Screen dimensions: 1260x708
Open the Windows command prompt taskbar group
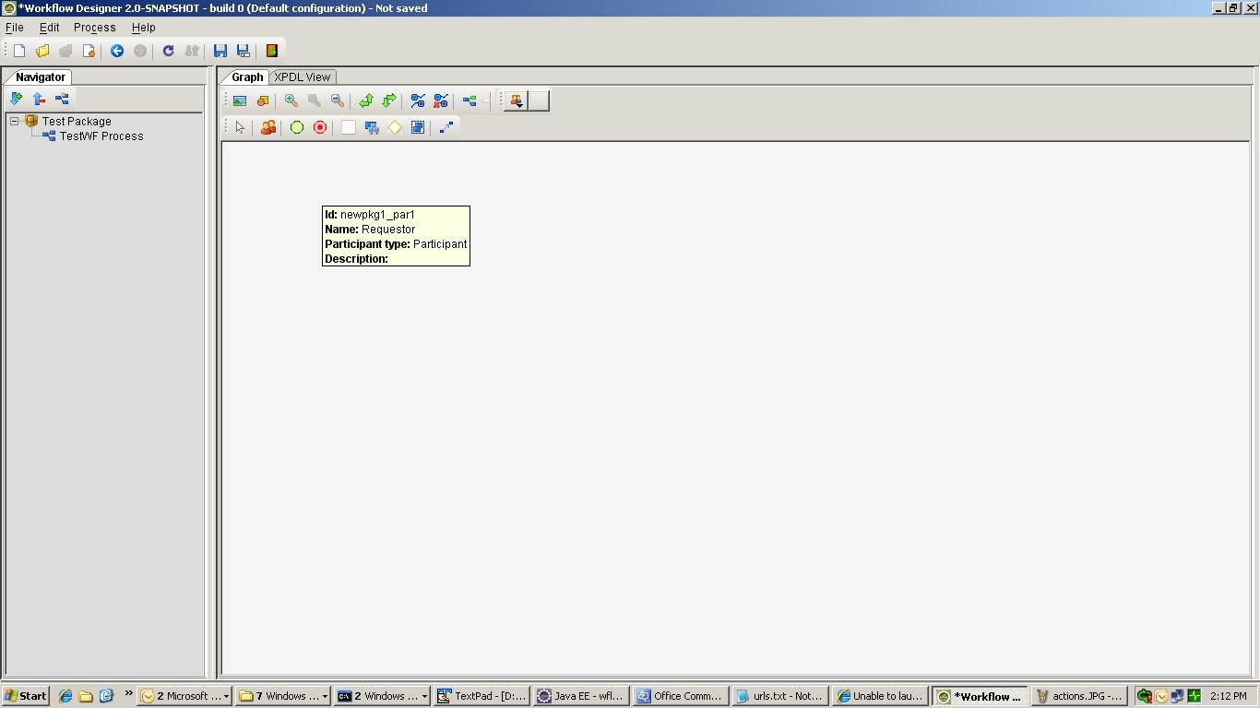[x=382, y=696]
